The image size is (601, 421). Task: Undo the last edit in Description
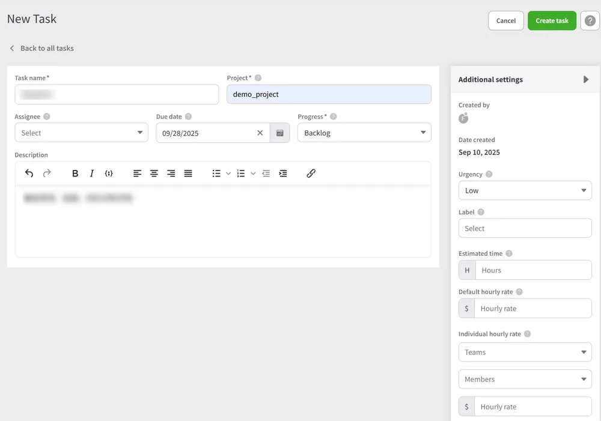28,173
